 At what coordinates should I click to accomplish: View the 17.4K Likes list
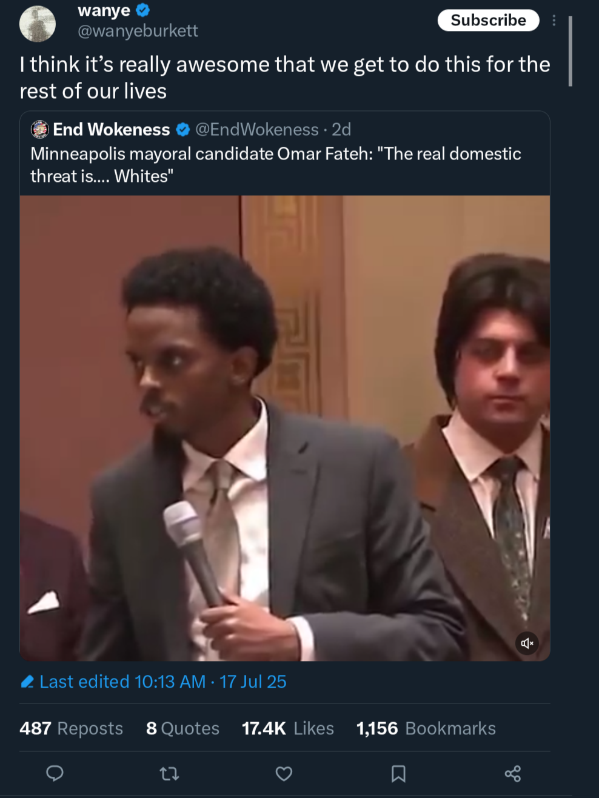[288, 728]
